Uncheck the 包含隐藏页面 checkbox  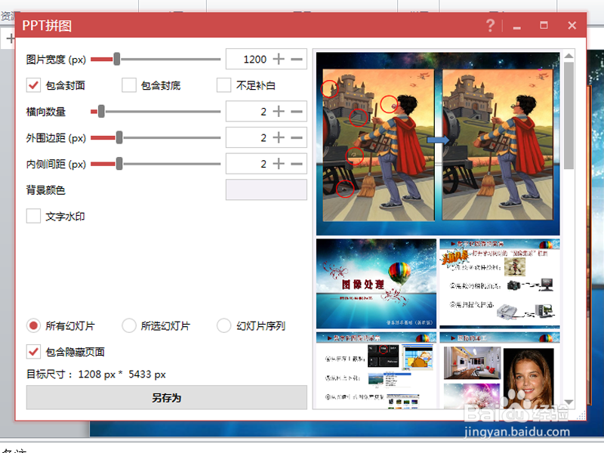[x=33, y=351]
